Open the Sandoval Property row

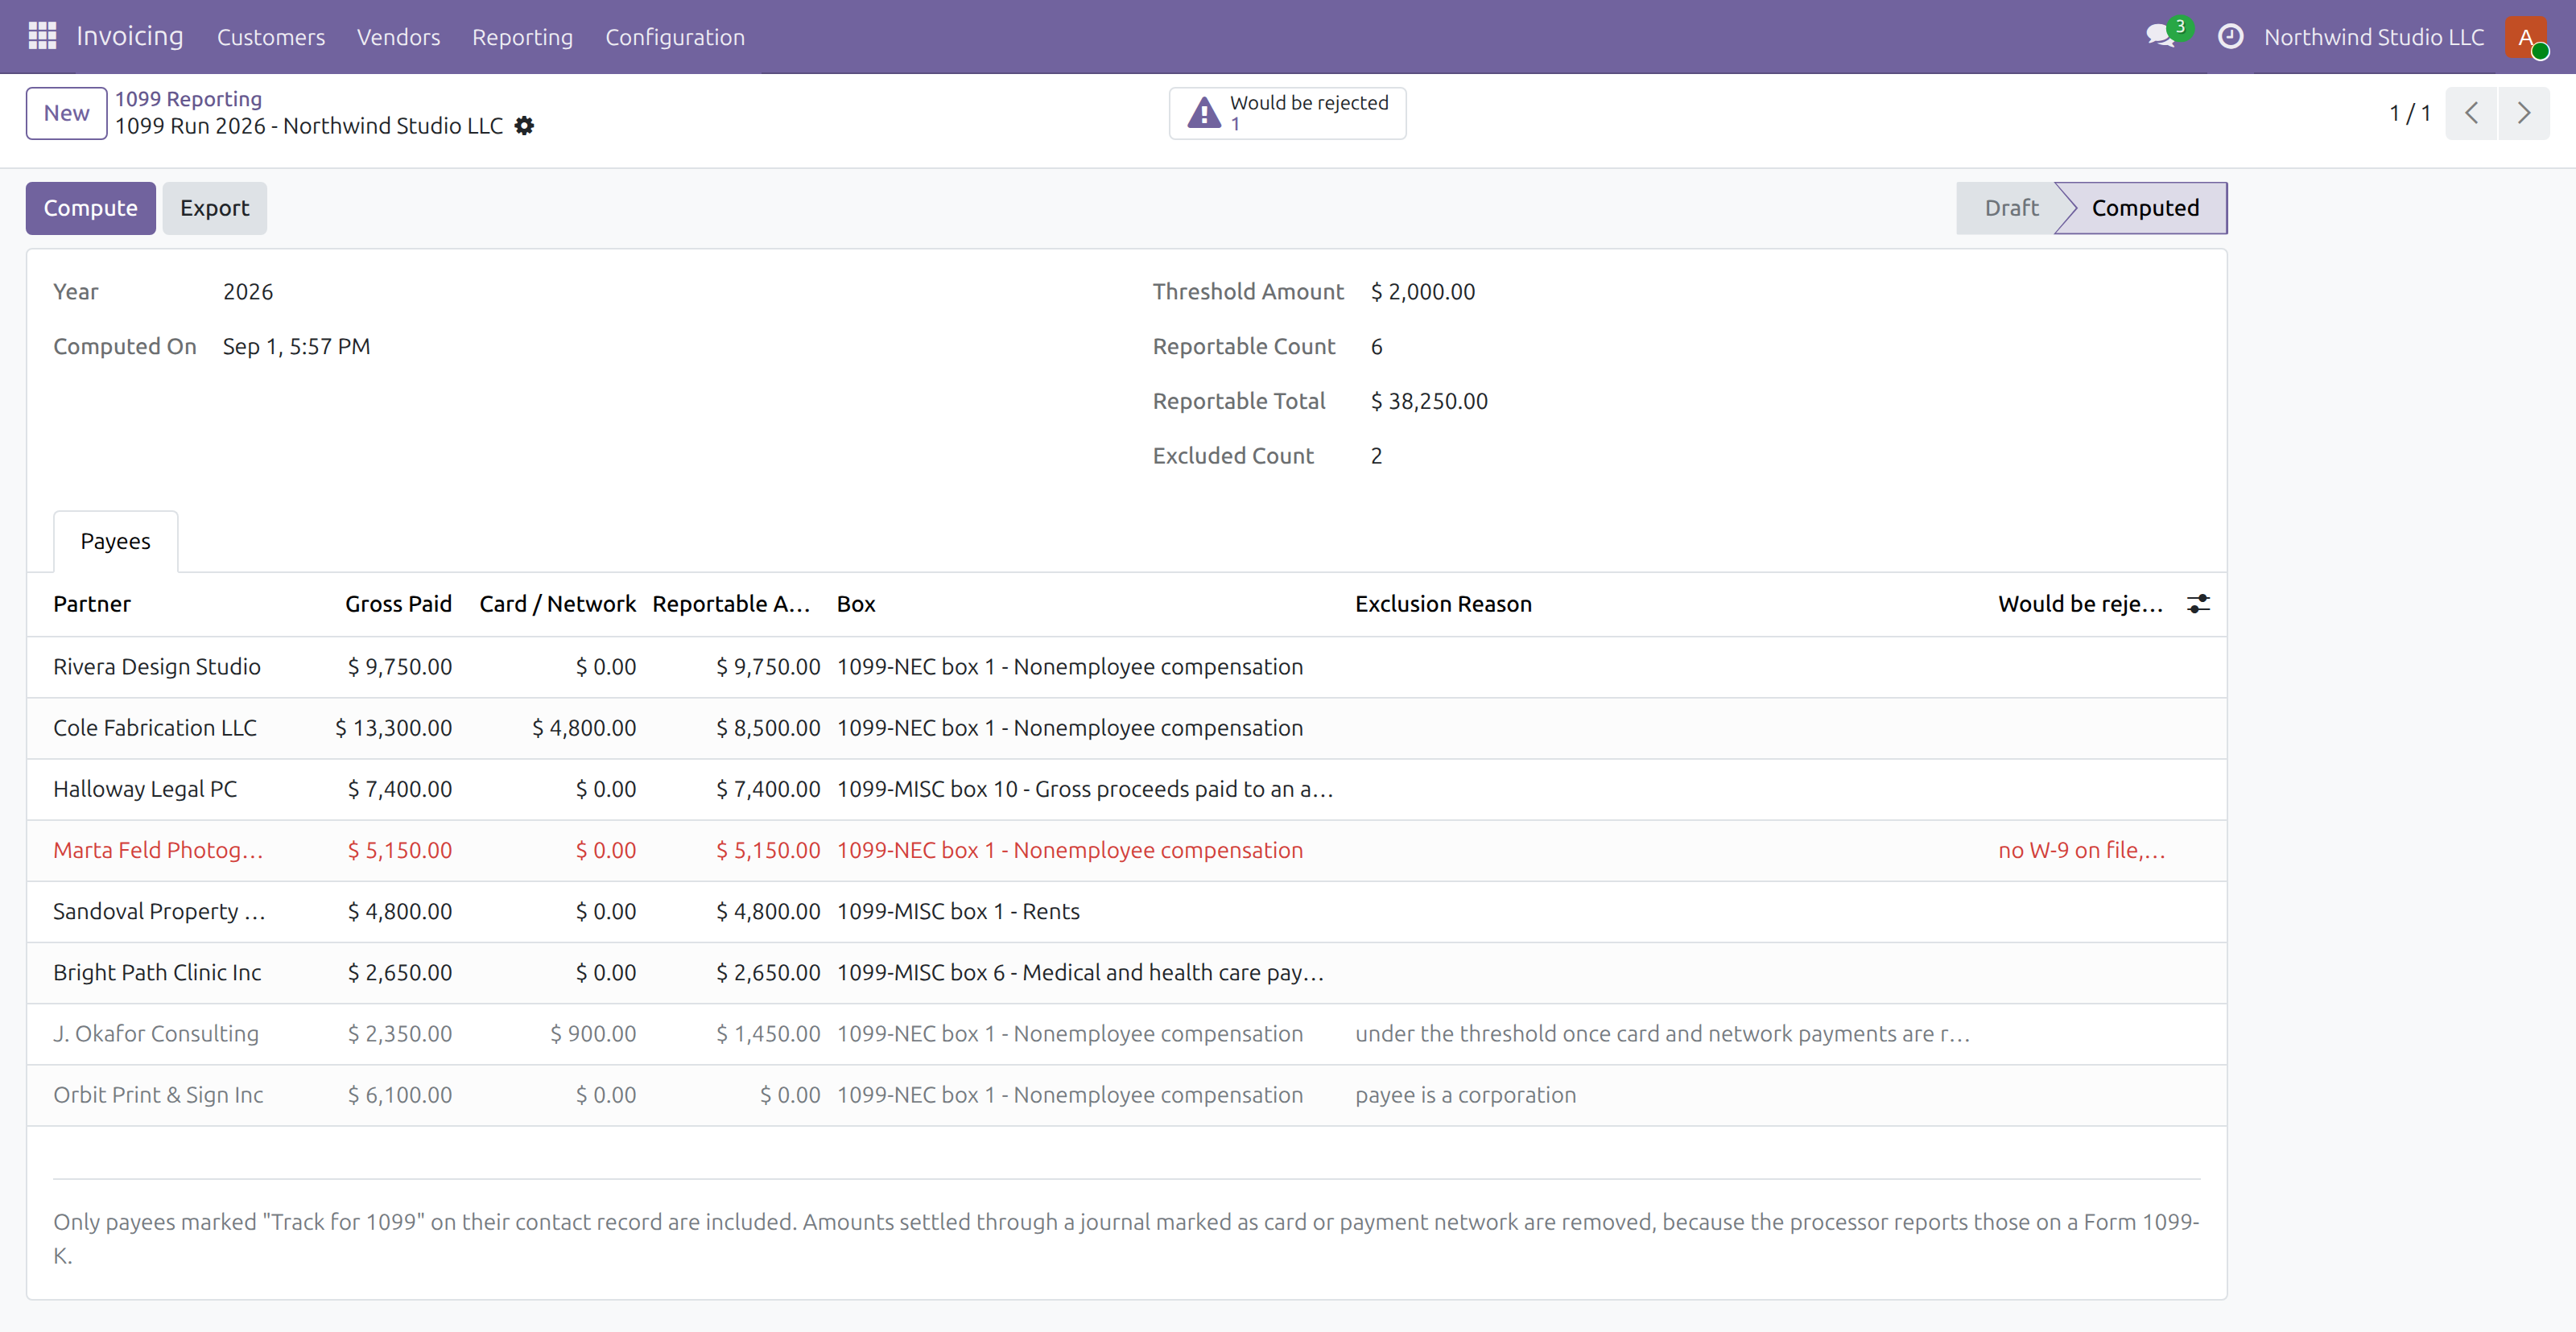tap(1126, 911)
